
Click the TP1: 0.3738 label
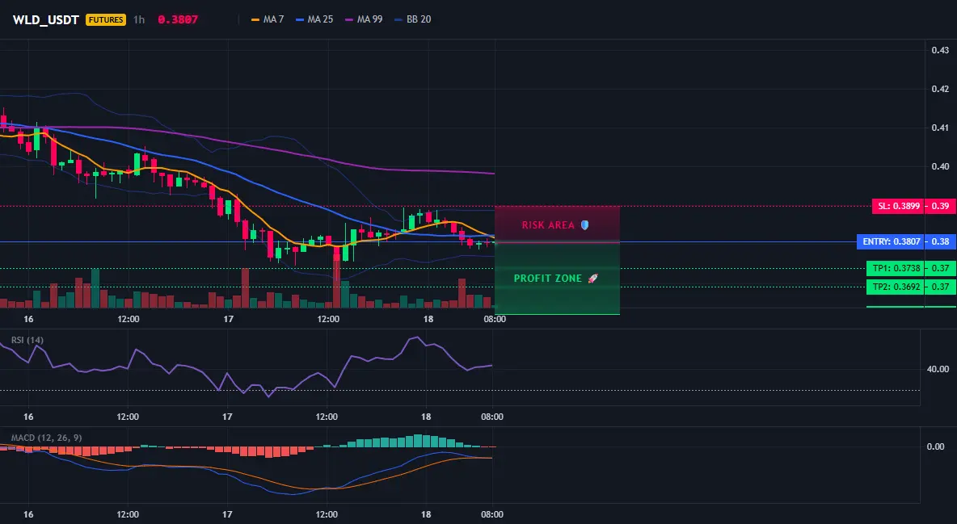(896, 268)
